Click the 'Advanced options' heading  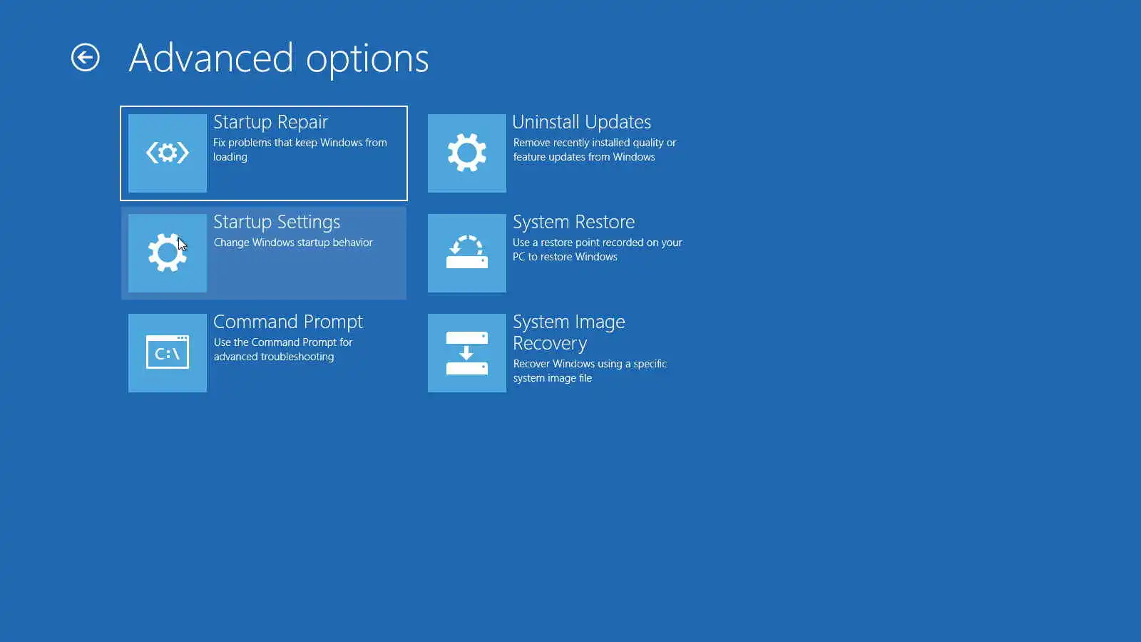tap(279, 58)
